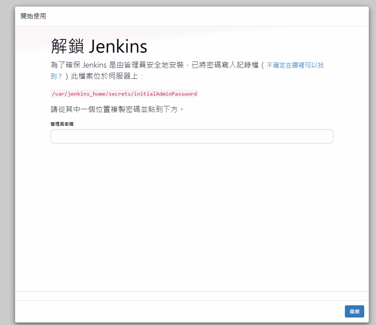Click the 繼續 button

(x=354, y=311)
